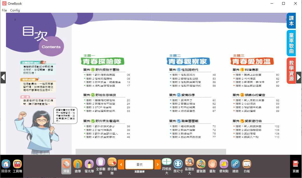Switch to the 童軍歌曲 side tab

click(x=291, y=43)
